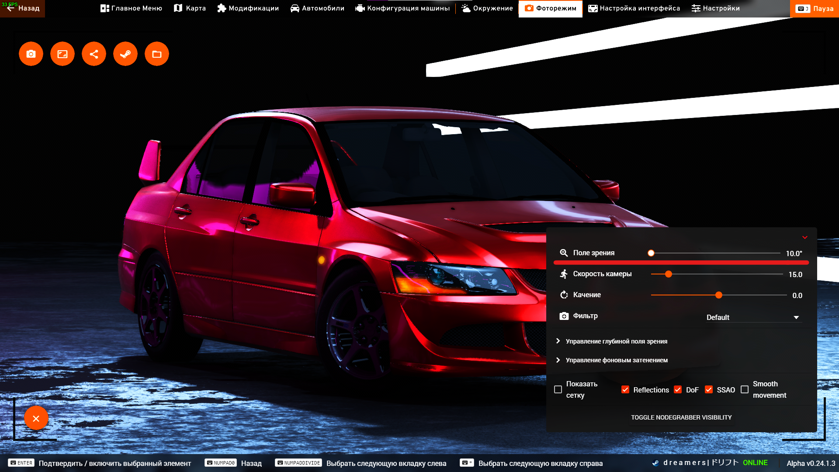Open the Фильтр Default dropdown
Viewport: 839px width, 472px height.
point(752,317)
